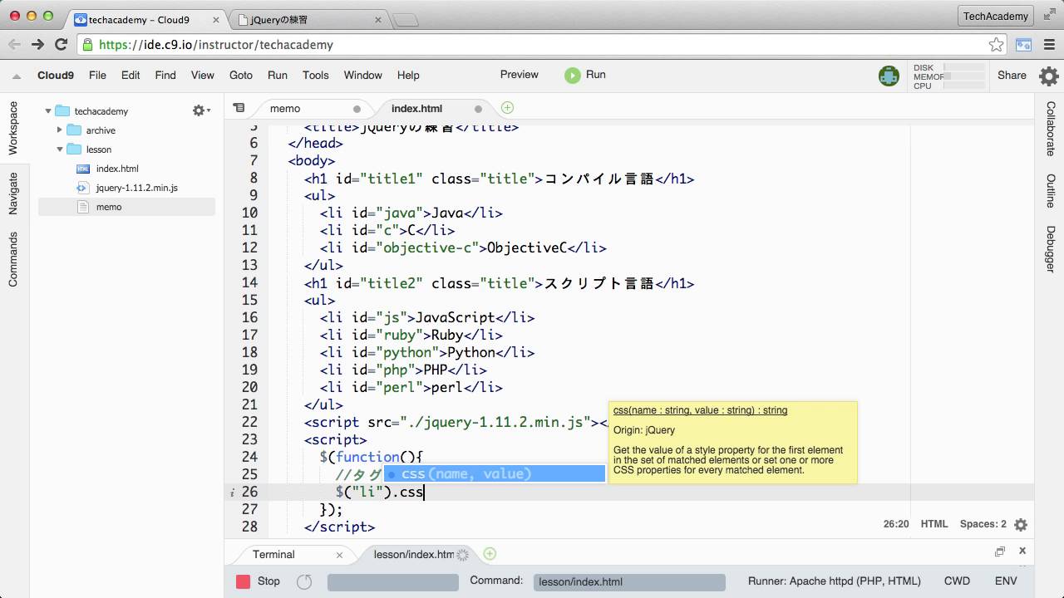Add a new console tab
The width and height of the screenshot is (1064, 598).
pyautogui.click(x=490, y=554)
